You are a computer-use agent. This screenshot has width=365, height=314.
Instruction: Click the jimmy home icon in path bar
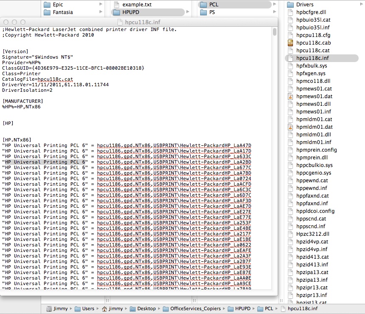click(x=104, y=308)
